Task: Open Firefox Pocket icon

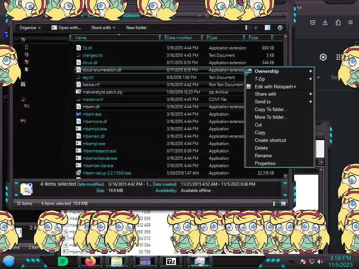Action: click(312, 22)
